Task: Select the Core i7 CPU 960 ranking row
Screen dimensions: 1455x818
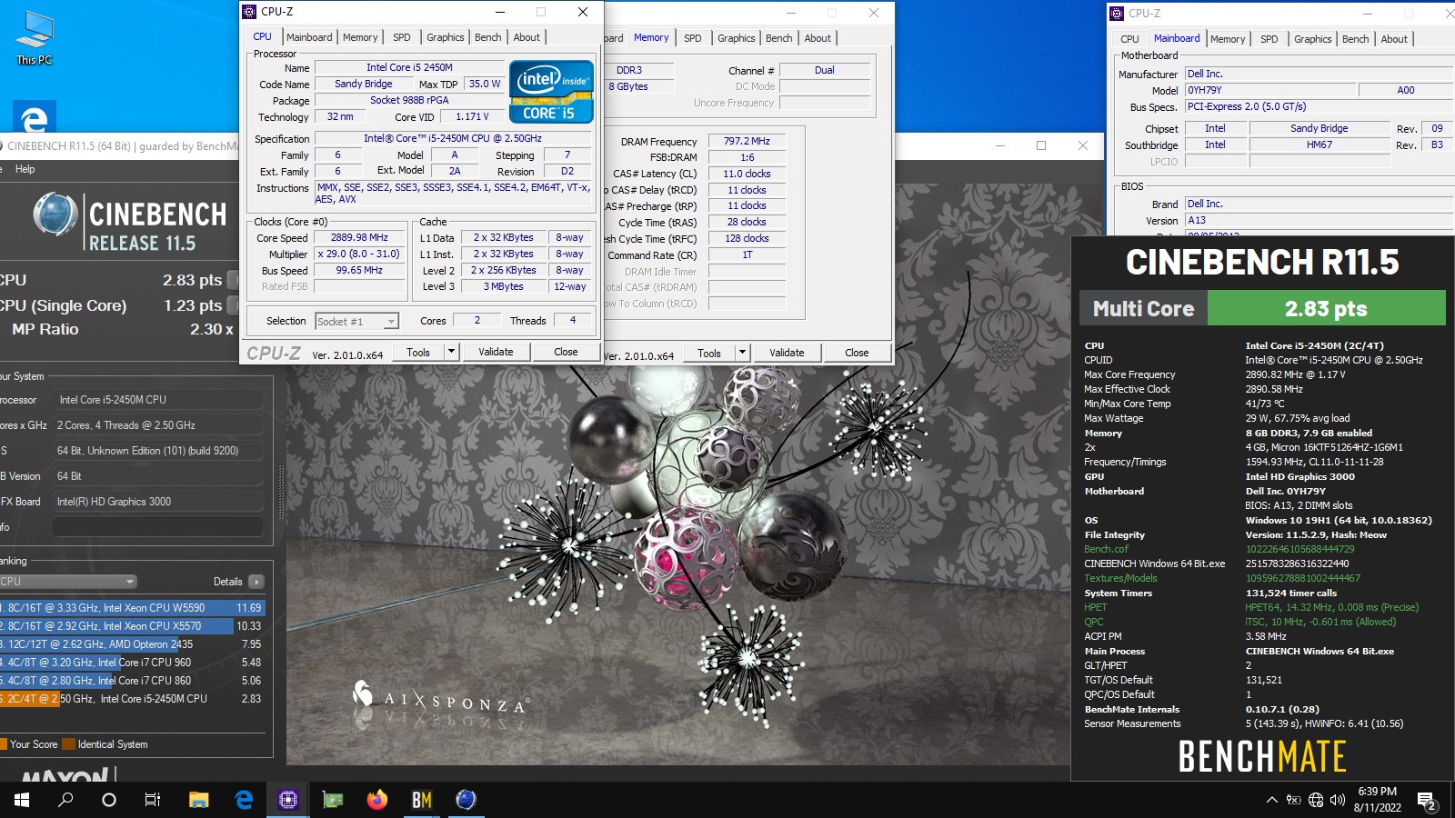Action: tap(133, 663)
